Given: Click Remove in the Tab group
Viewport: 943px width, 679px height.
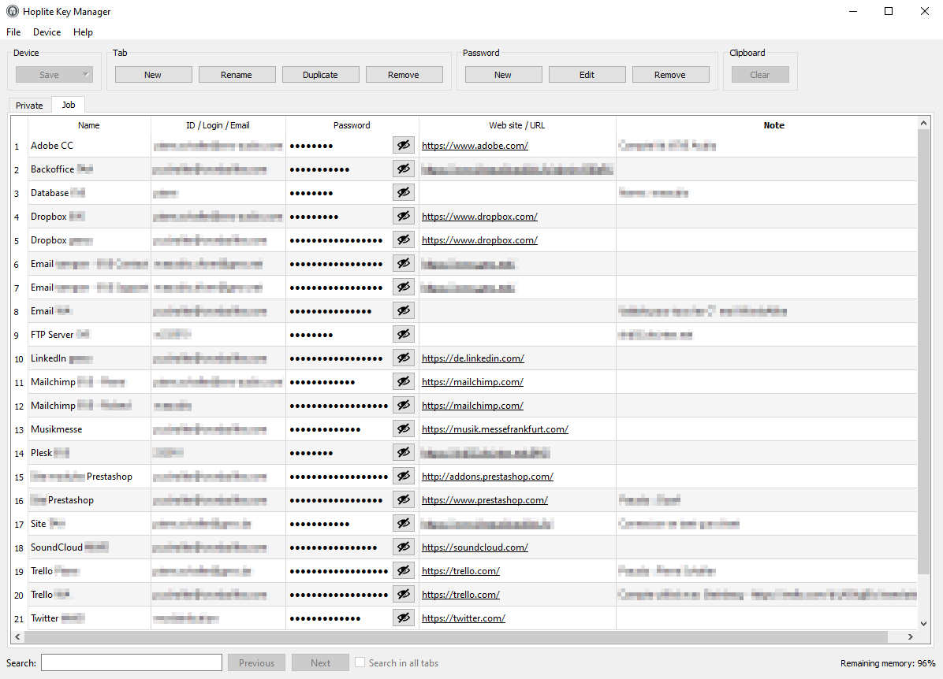Looking at the screenshot, I should click(x=404, y=75).
